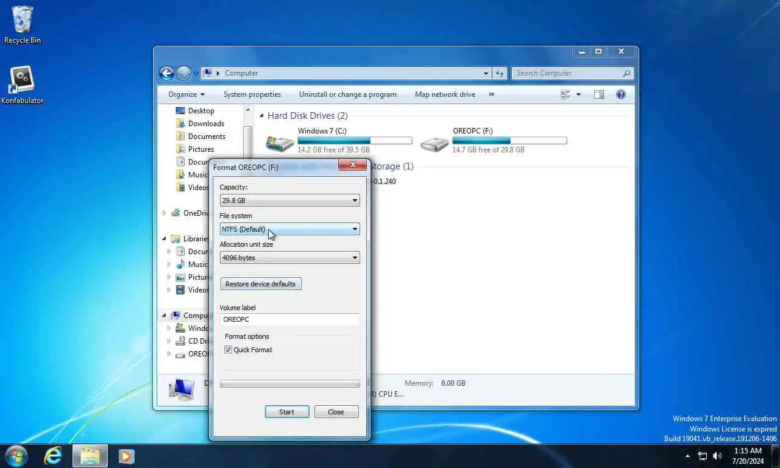This screenshot has width=780, height=468.
Task: Open Allocation unit size dropdown
Action: click(x=289, y=258)
